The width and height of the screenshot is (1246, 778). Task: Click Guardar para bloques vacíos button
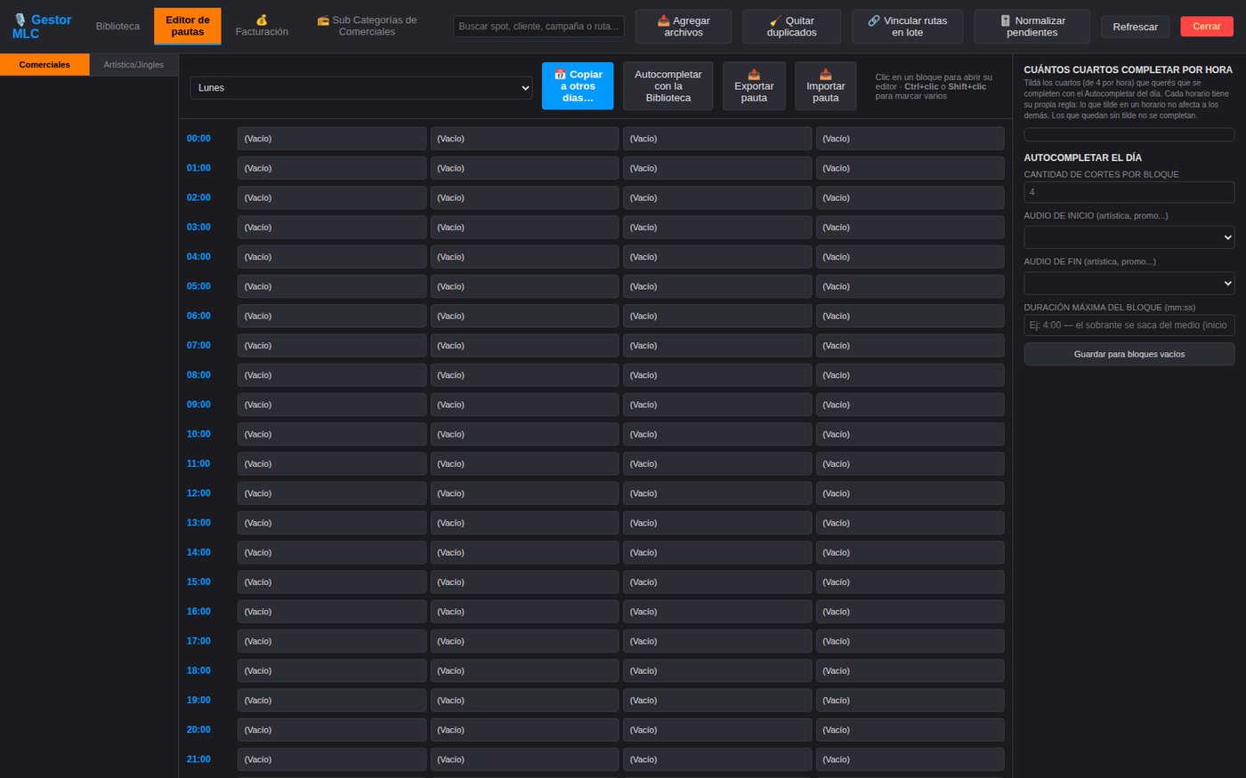pyautogui.click(x=1129, y=354)
